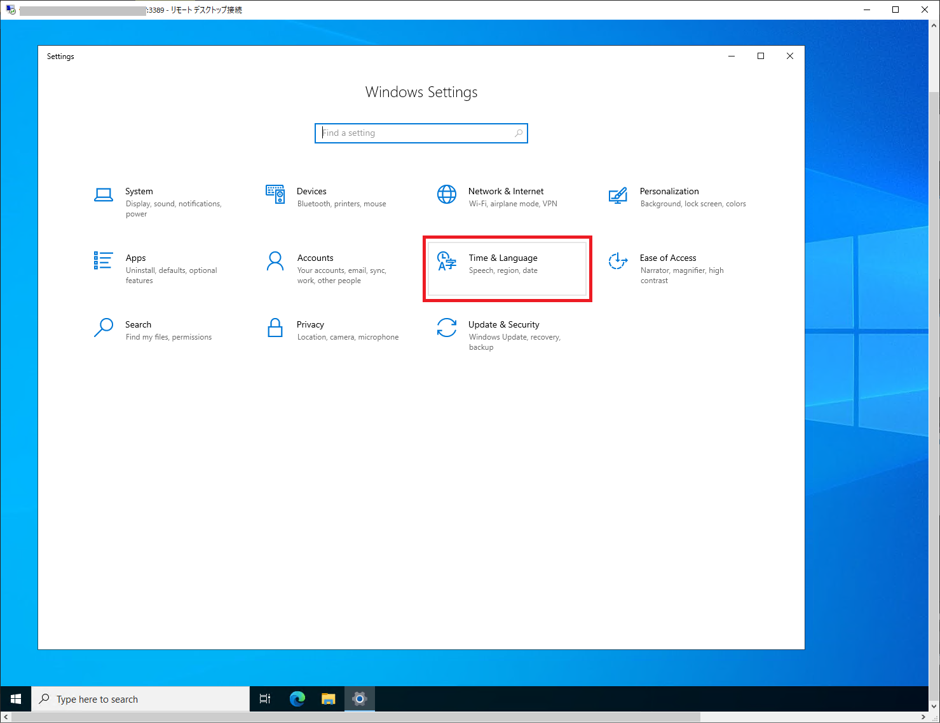Select the Privacy label
This screenshot has width=940, height=723.
pyautogui.click(x=310, y=324)
